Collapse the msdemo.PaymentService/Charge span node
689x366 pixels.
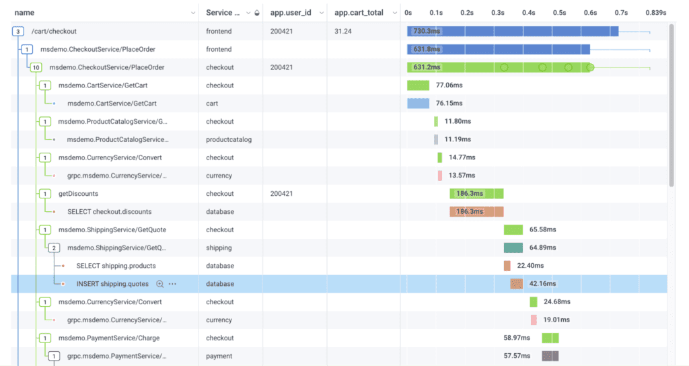pyautogui.click(x=45, y=338)
